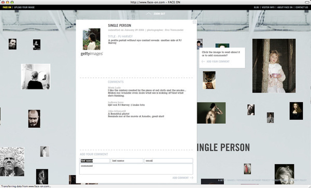The width and height of the screenshot is (311, 188).
Task: Click the Zoom Out arrow at the top
Action: [x=149, y=13]
